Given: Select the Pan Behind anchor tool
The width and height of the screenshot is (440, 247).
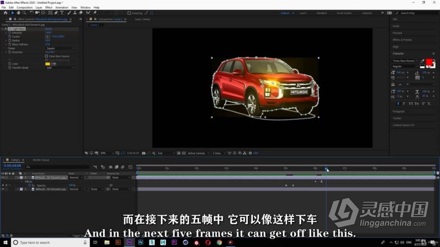Looking at the screenshot, I should click(43, 13).
